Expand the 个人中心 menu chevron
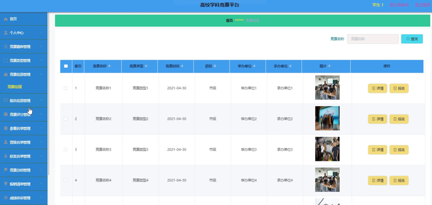The width and height of the screenshot is (432, 205). pyautogui.click(x=41, y=33)
